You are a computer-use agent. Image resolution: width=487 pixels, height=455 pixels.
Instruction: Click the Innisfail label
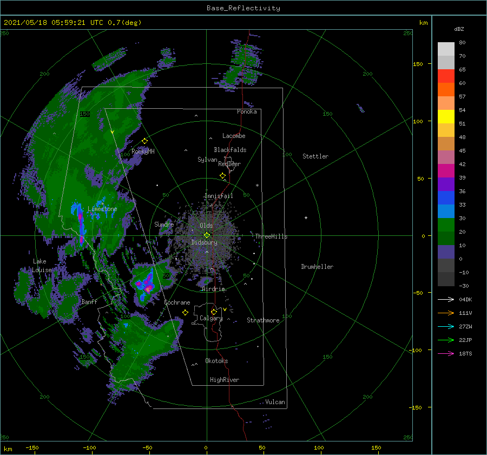tap(219, 196)
